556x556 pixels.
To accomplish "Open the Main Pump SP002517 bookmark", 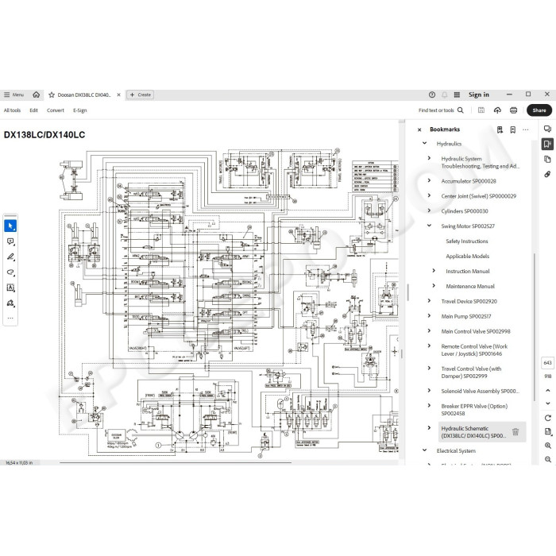I will coord(466,316).
